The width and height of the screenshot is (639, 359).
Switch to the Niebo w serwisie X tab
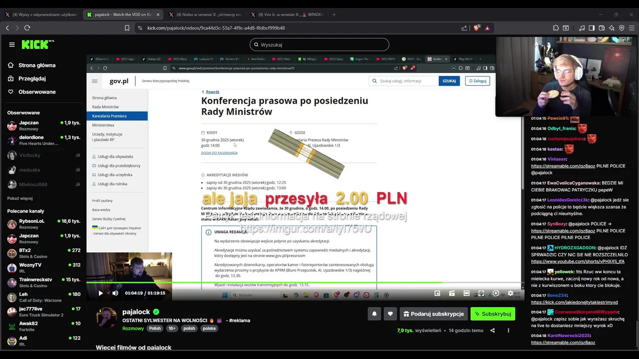click(x=205, y=14)
